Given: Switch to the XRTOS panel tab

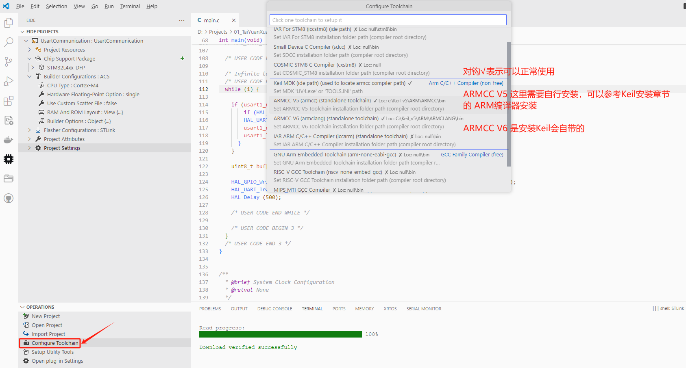Looking at the screenshot, I should pyautogui.click(x=390, y=309).
